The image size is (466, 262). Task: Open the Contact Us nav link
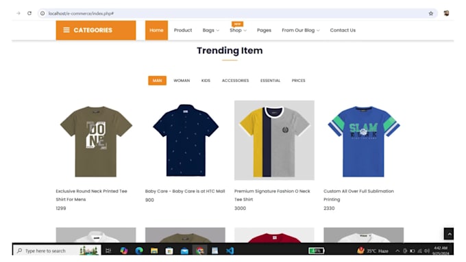coord(343,30)
